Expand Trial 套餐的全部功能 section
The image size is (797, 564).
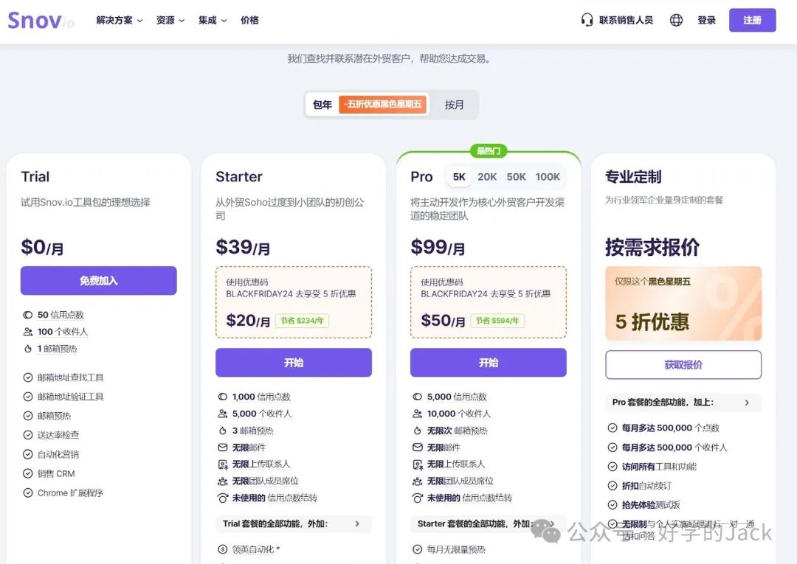293,524
